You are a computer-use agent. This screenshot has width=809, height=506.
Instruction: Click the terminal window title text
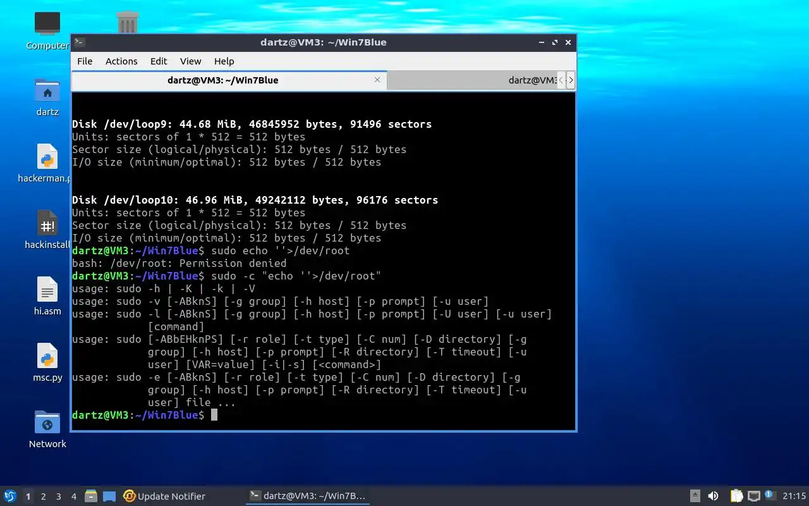point(323,42)
